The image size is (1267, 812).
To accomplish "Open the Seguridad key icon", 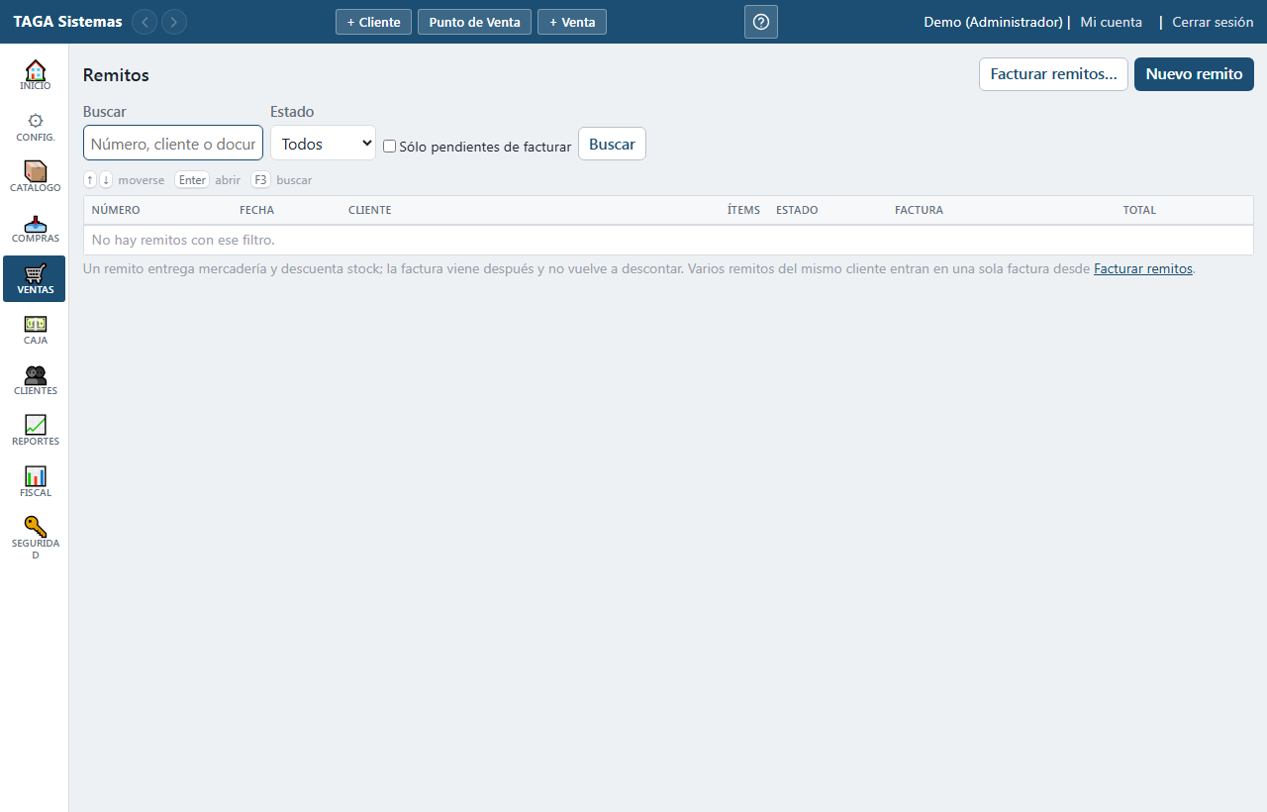I will (35, 538).
